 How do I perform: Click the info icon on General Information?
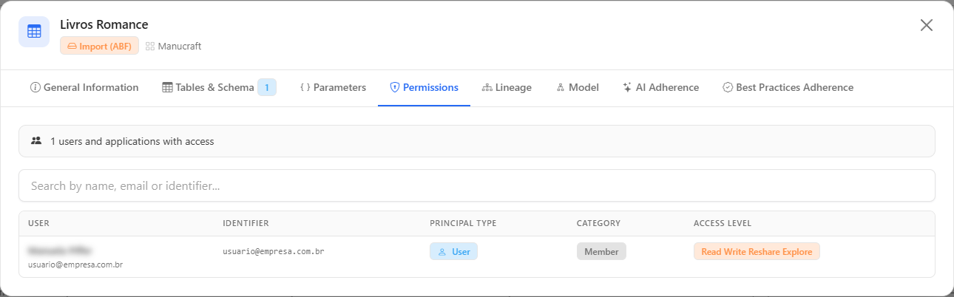coord(35,87)
